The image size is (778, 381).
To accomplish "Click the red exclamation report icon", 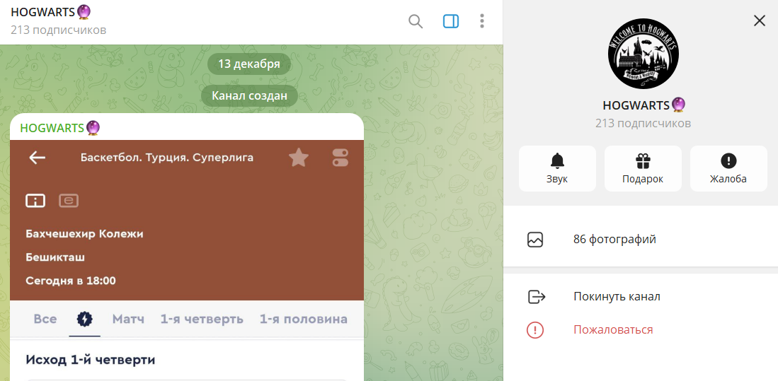I will (535, 330).
